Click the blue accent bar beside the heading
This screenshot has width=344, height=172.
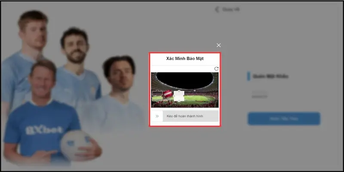[249, 77]
